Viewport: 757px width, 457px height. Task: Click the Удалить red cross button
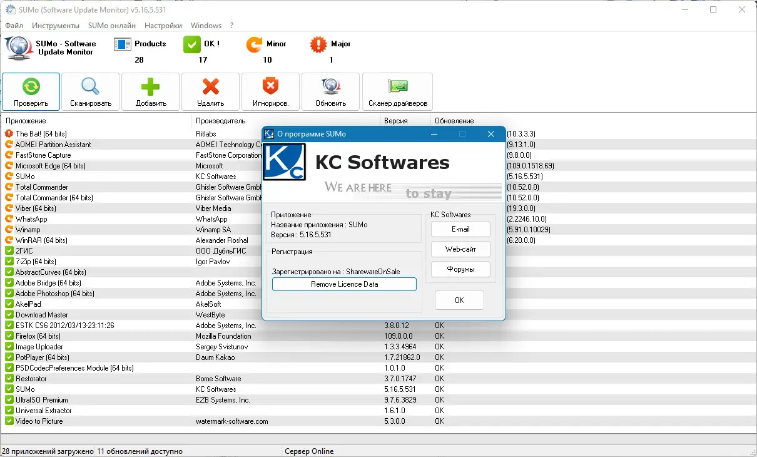click(x=211, y=91)
